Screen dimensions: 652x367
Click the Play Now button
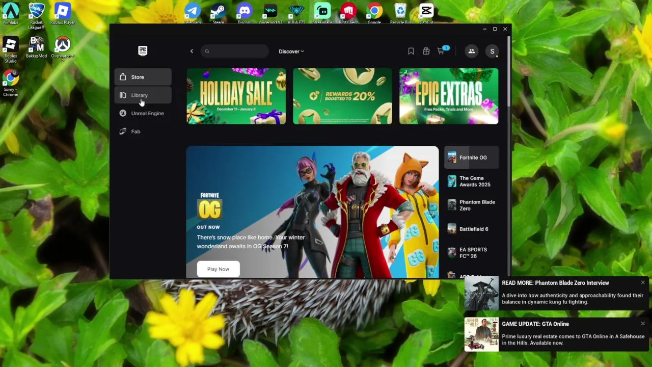point(218,269)
